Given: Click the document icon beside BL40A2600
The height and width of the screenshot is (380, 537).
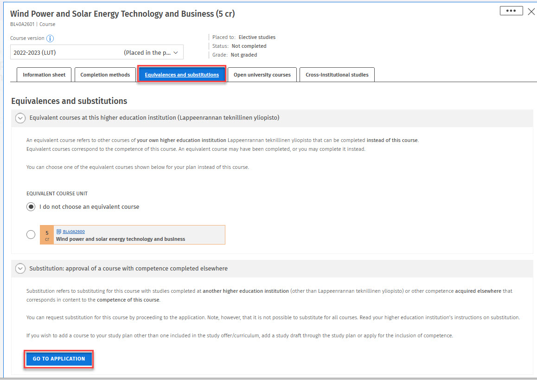Looking at the screenshot, I should 59,232.
